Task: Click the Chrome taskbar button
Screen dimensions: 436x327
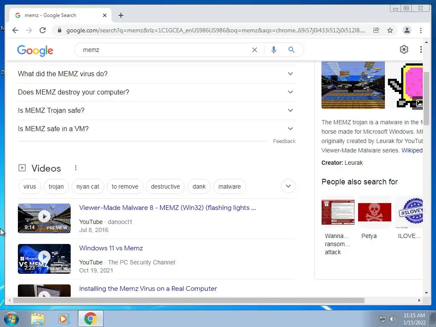Action: point(91,318)
